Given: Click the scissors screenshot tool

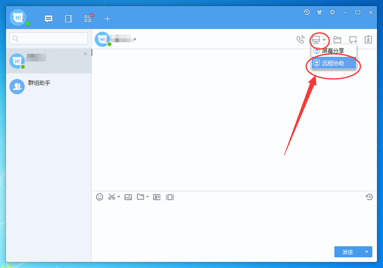Looking at the screenshot, I should coord(112,197).
